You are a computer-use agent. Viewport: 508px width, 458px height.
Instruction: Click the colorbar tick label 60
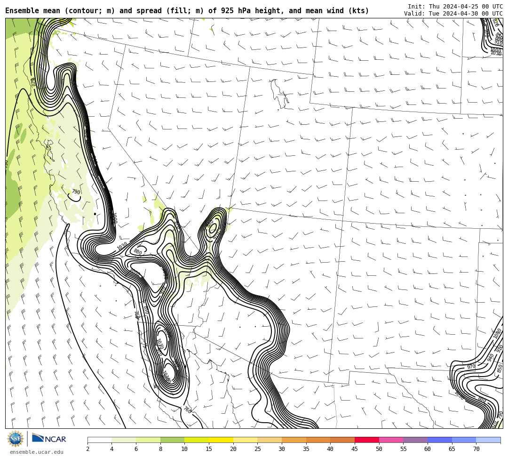[x=428, y=449]
